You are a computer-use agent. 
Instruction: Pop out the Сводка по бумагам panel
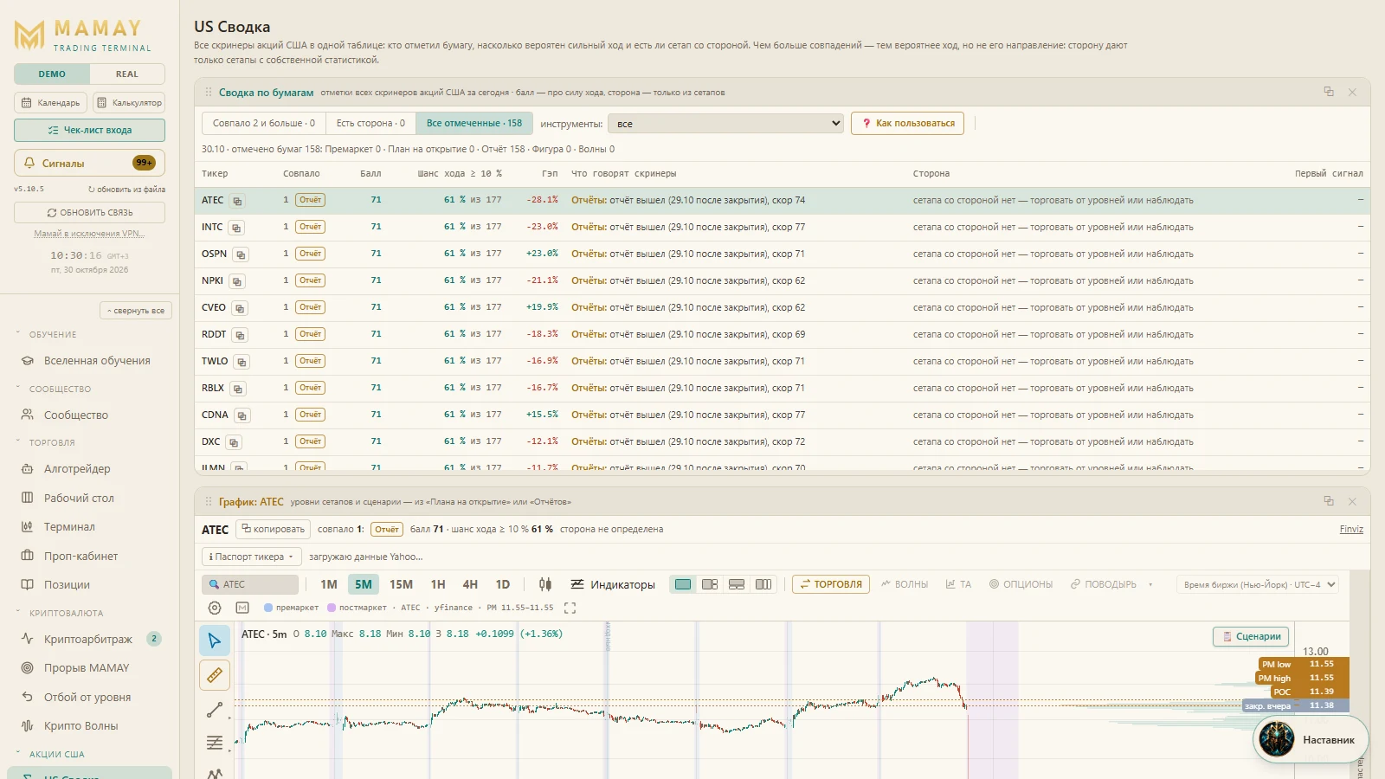[1329, 92]
